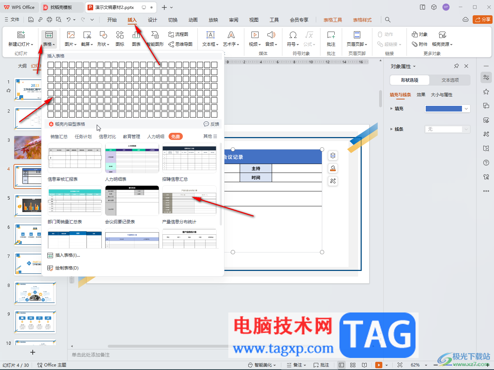Close the Object Properties panel
Screen dimensions: 494x370
click(x=466, y=66)
